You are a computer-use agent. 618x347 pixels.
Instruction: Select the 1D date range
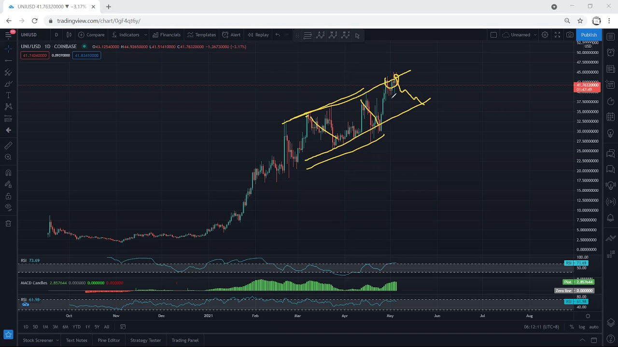point(26,327)
